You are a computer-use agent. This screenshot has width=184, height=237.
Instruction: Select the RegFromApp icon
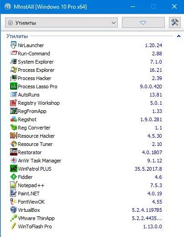pos(14,111)
